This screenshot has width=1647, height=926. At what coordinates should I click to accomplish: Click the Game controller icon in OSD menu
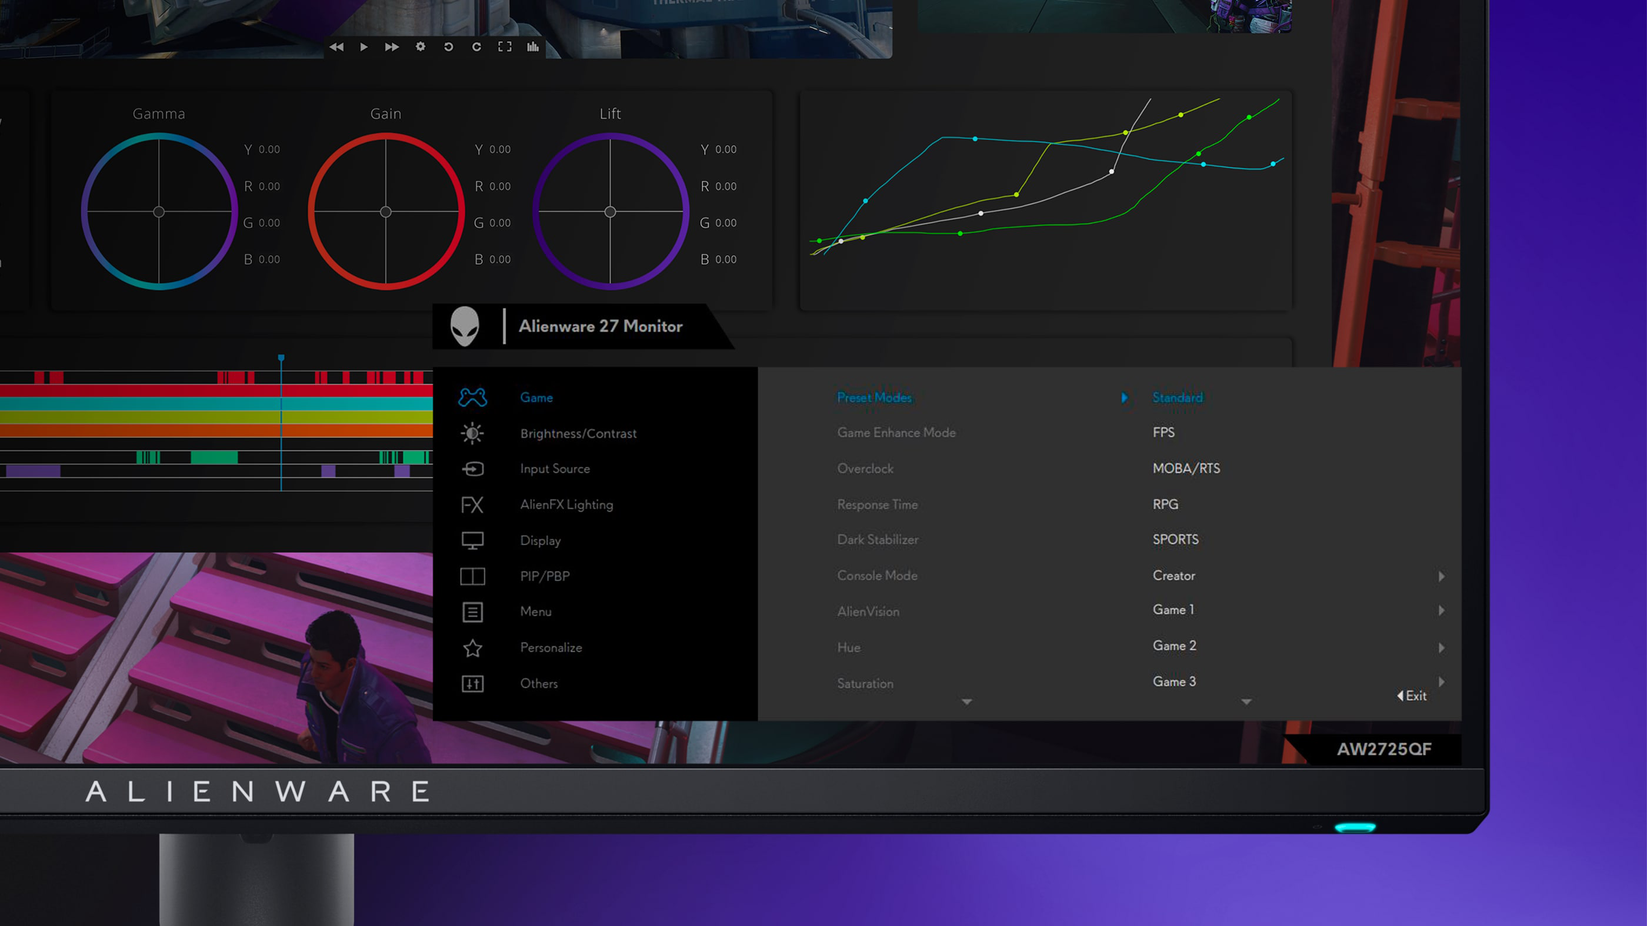[472, 397]
